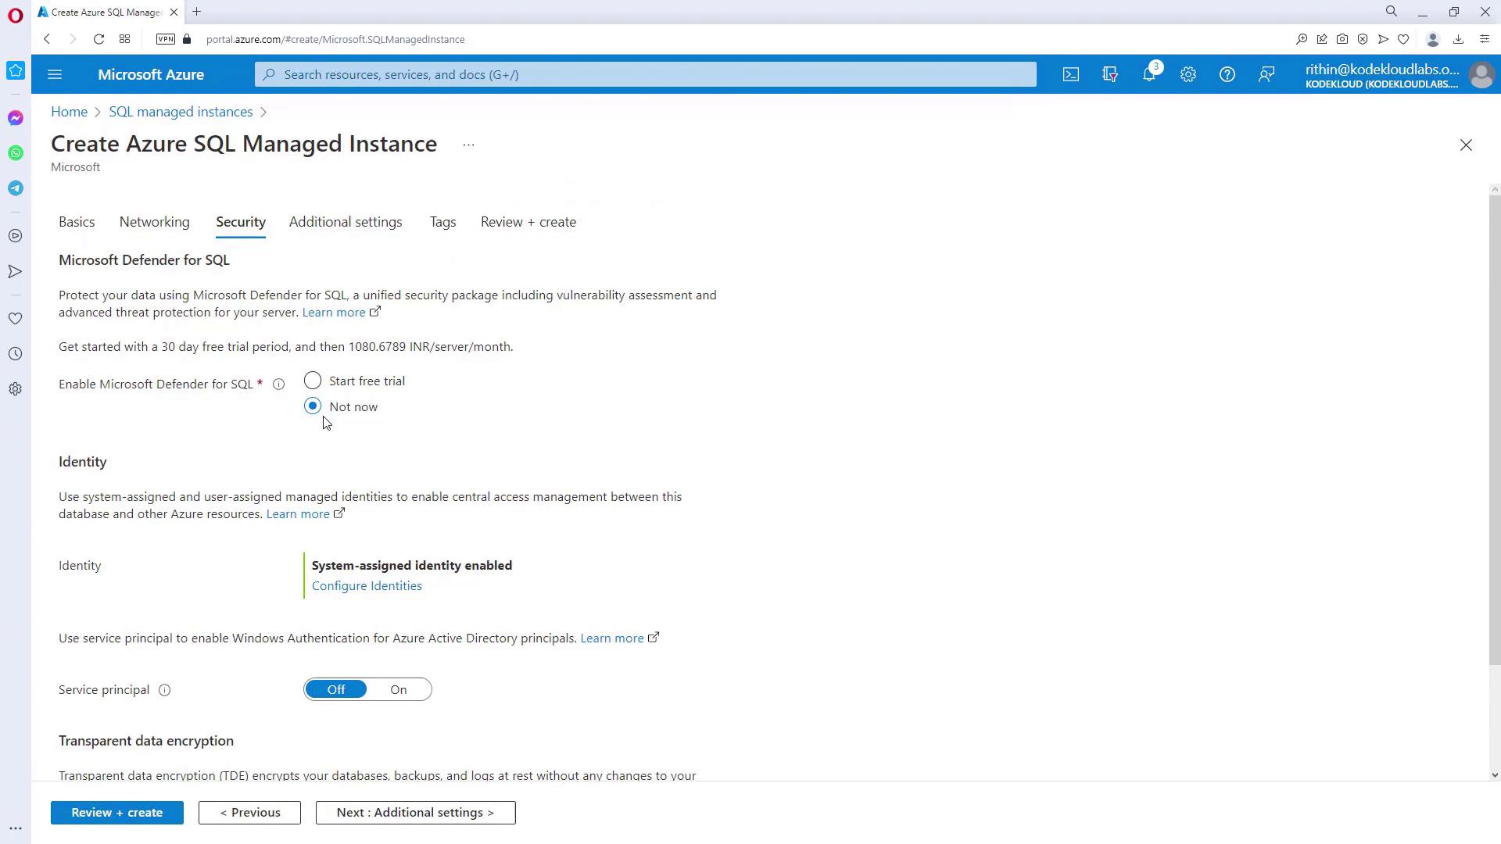Screen dimensions: 1501x844
Task: Click the scroll down arrow of the page scrollbar
Action: click(x=1495, y=775)
